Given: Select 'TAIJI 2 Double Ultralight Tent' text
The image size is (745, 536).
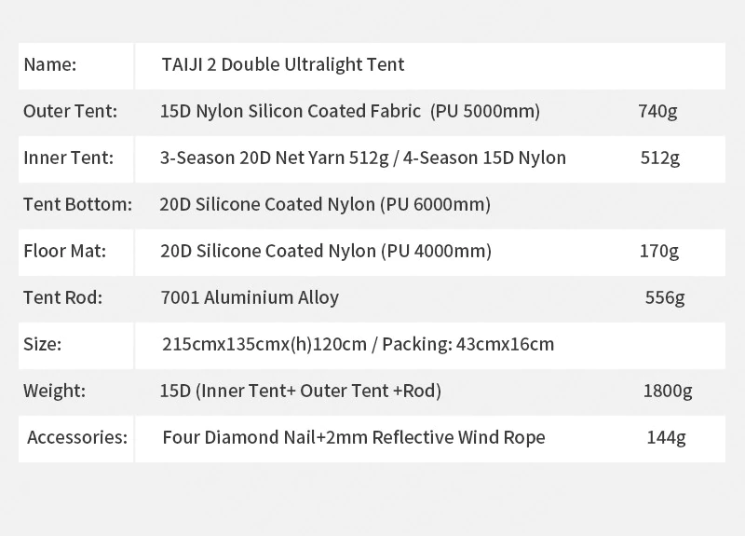Looking at the screenshot, I should 283,64.
